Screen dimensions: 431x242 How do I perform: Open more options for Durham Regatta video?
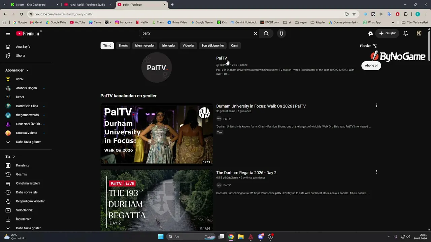pos(376,172)
